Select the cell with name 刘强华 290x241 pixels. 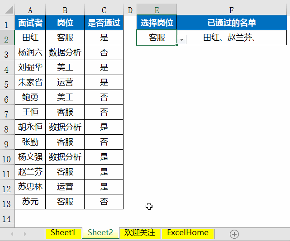pyautogui.click(x=30, y=67)
